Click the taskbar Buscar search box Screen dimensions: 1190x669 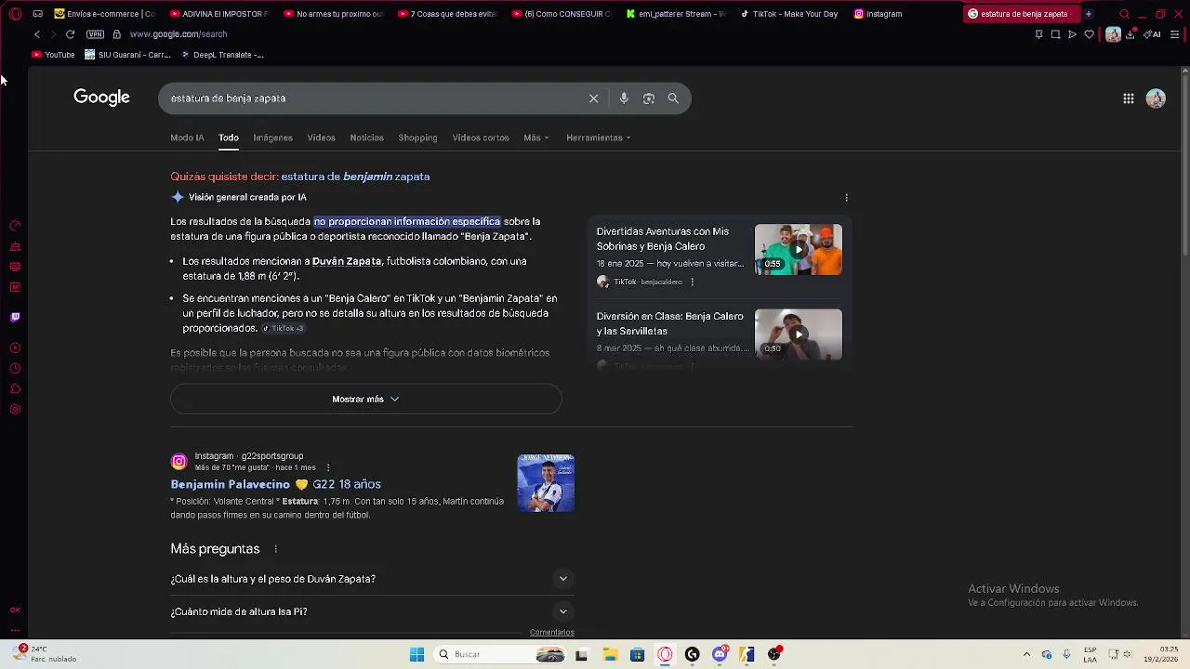click(x=502, y=654)
